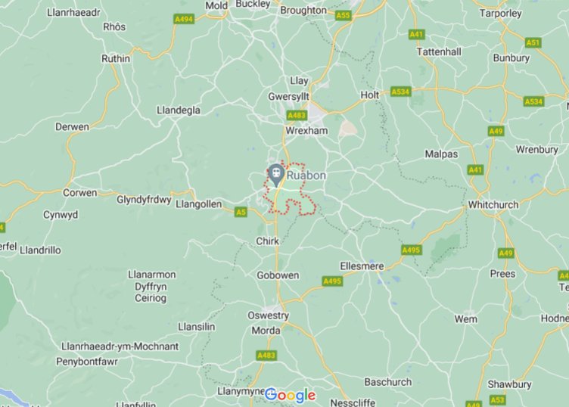Screen dimensions: 569x407
Task: Select the Ruabon place label
Action: tap(306, 176)
